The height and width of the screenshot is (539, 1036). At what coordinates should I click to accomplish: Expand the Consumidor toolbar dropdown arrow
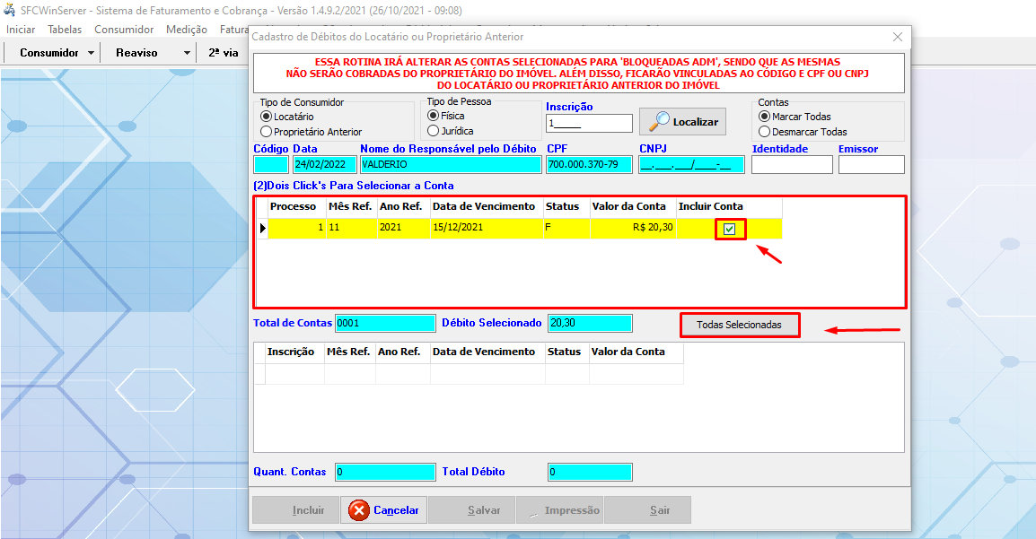tap(92, 53)
